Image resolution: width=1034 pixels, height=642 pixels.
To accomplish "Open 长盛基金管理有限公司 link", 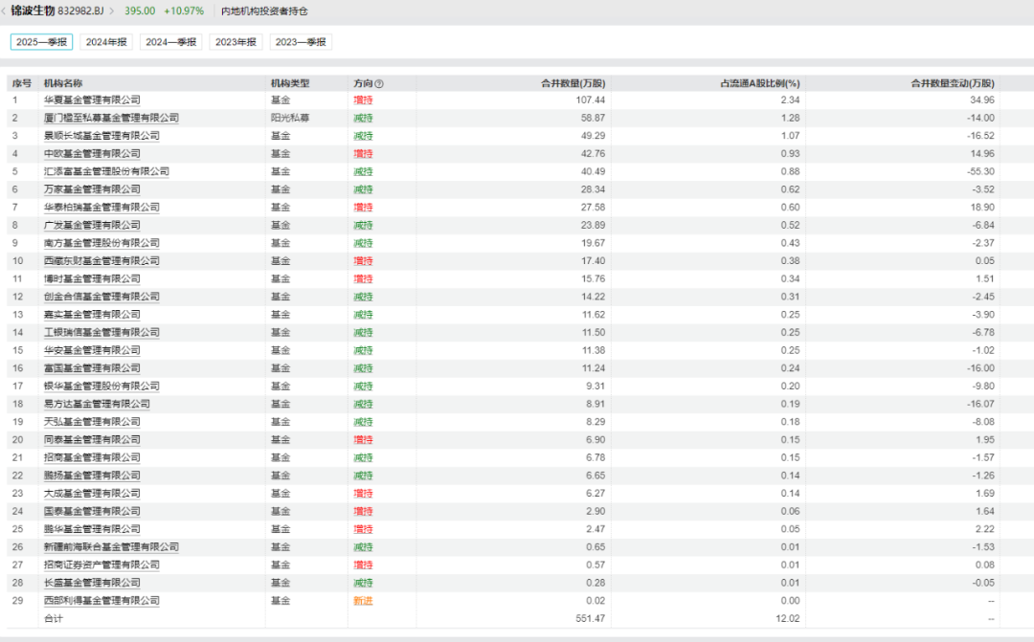I will (x=92, y=583).
